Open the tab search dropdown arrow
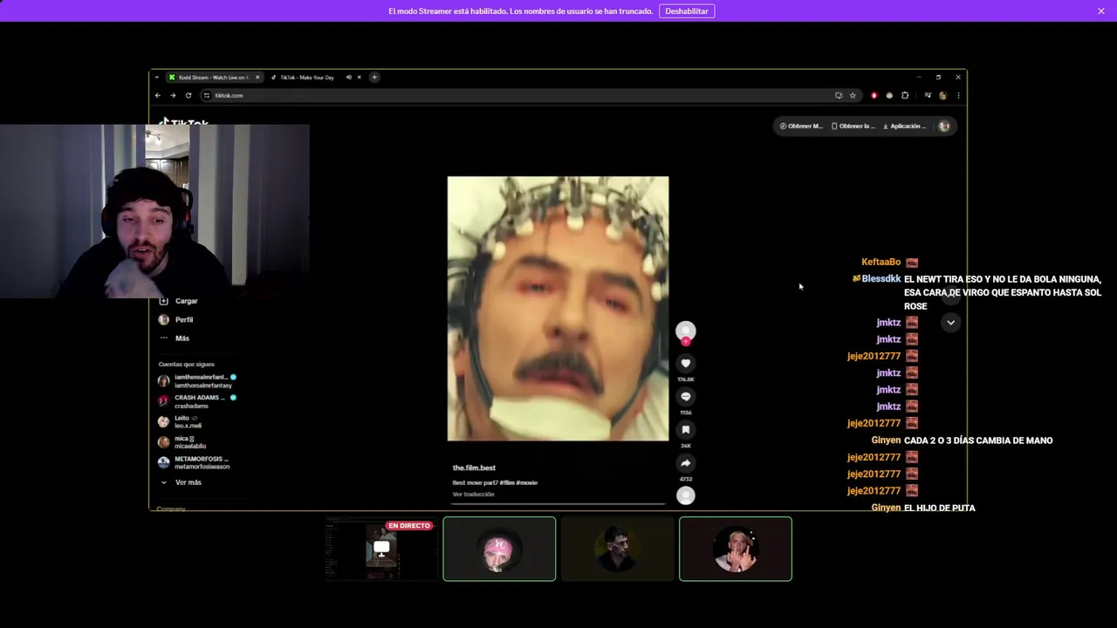 click(157, 77)
